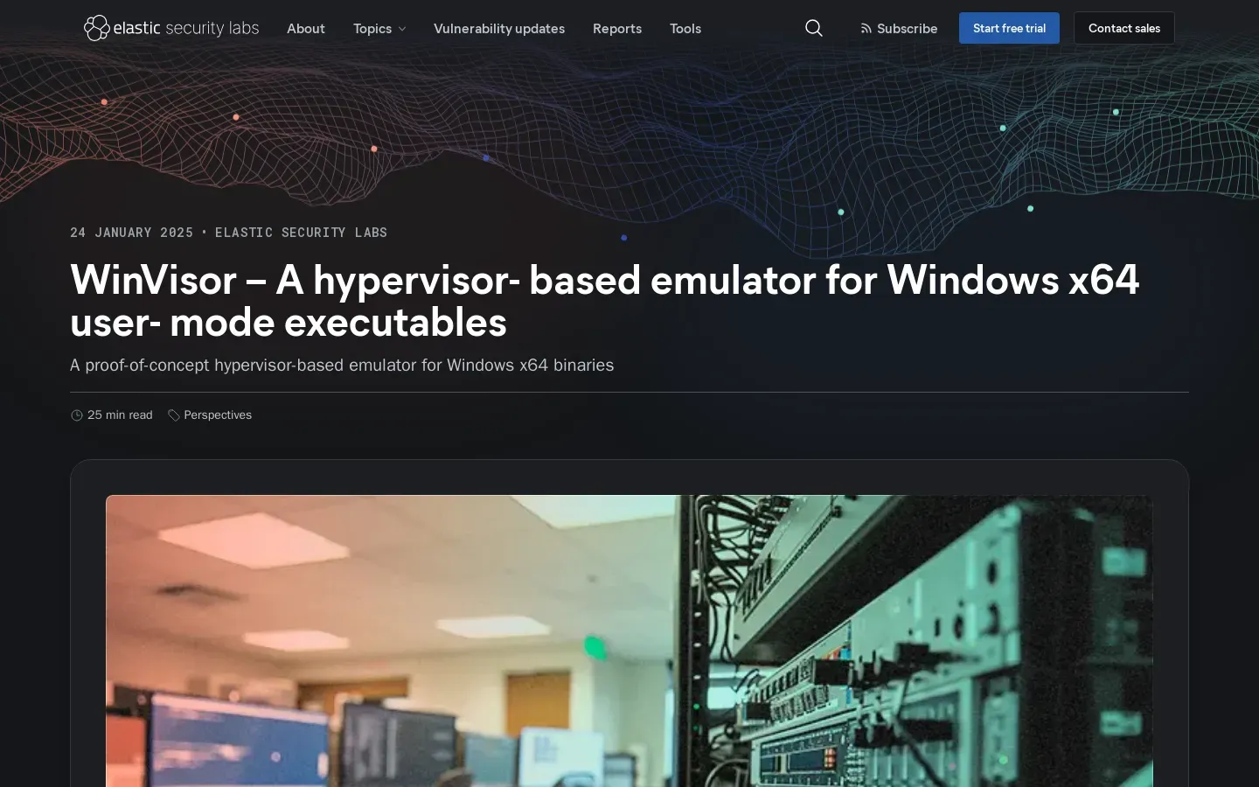Click the Elastic Security Labs author text
1259x787 pixels.
click(301, 233)
